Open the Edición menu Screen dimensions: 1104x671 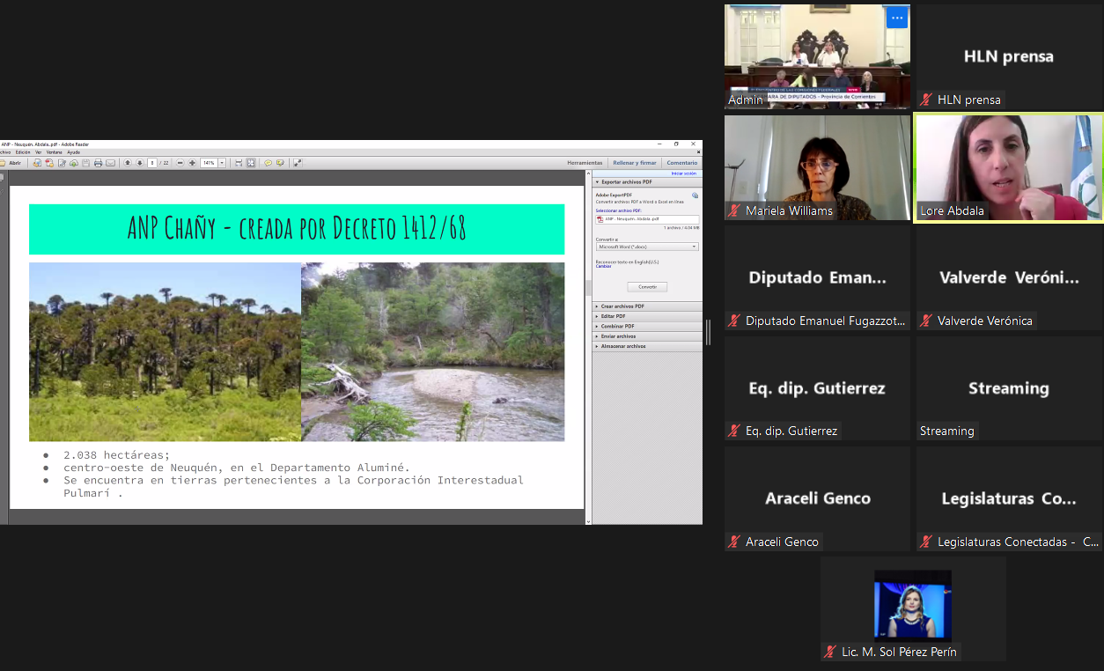point(23,152)
